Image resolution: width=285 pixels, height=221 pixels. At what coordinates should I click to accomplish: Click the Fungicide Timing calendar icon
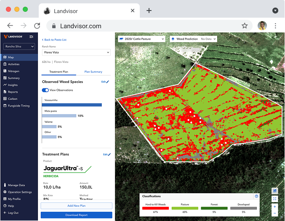coord(5,106)
